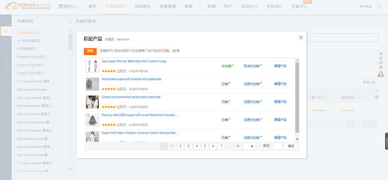The width and height of the screenshot is (388, 180).
Task: Open the bar chart sidebar icon
Action: pos(6,69)
